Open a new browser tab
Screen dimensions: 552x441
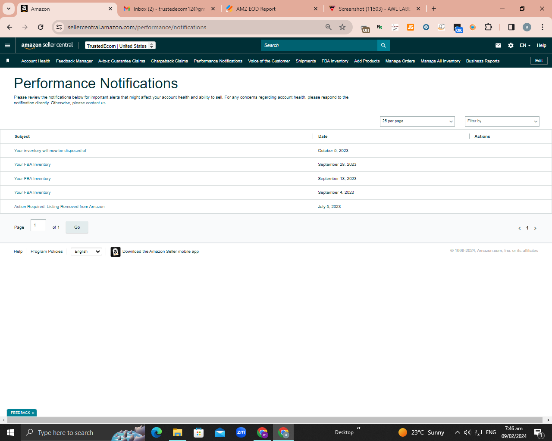[434, 9]
